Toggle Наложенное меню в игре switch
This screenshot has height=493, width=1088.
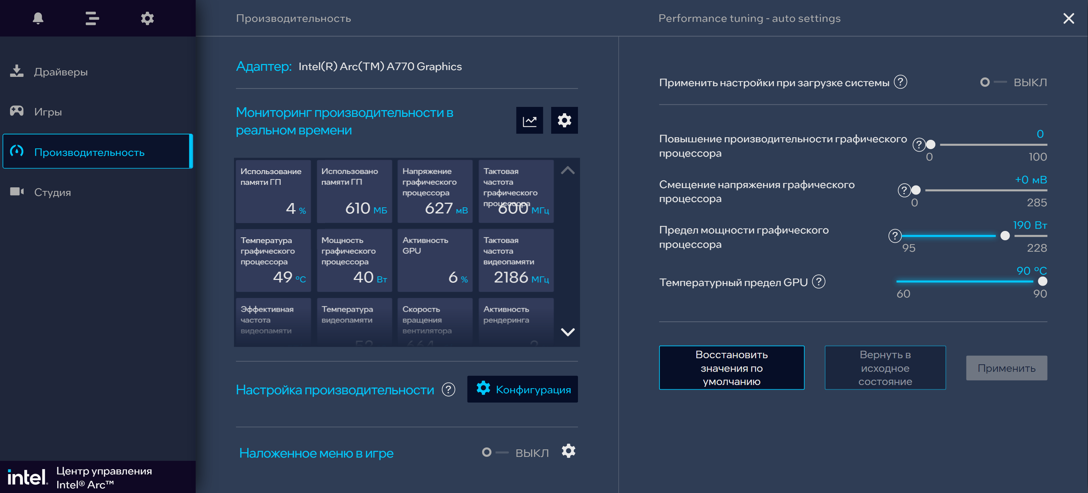[494, 452]
